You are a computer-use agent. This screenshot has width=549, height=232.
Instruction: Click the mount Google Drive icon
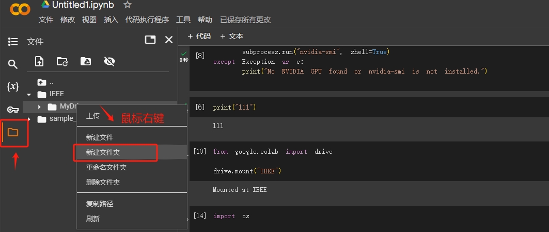[x=86, y=61]
